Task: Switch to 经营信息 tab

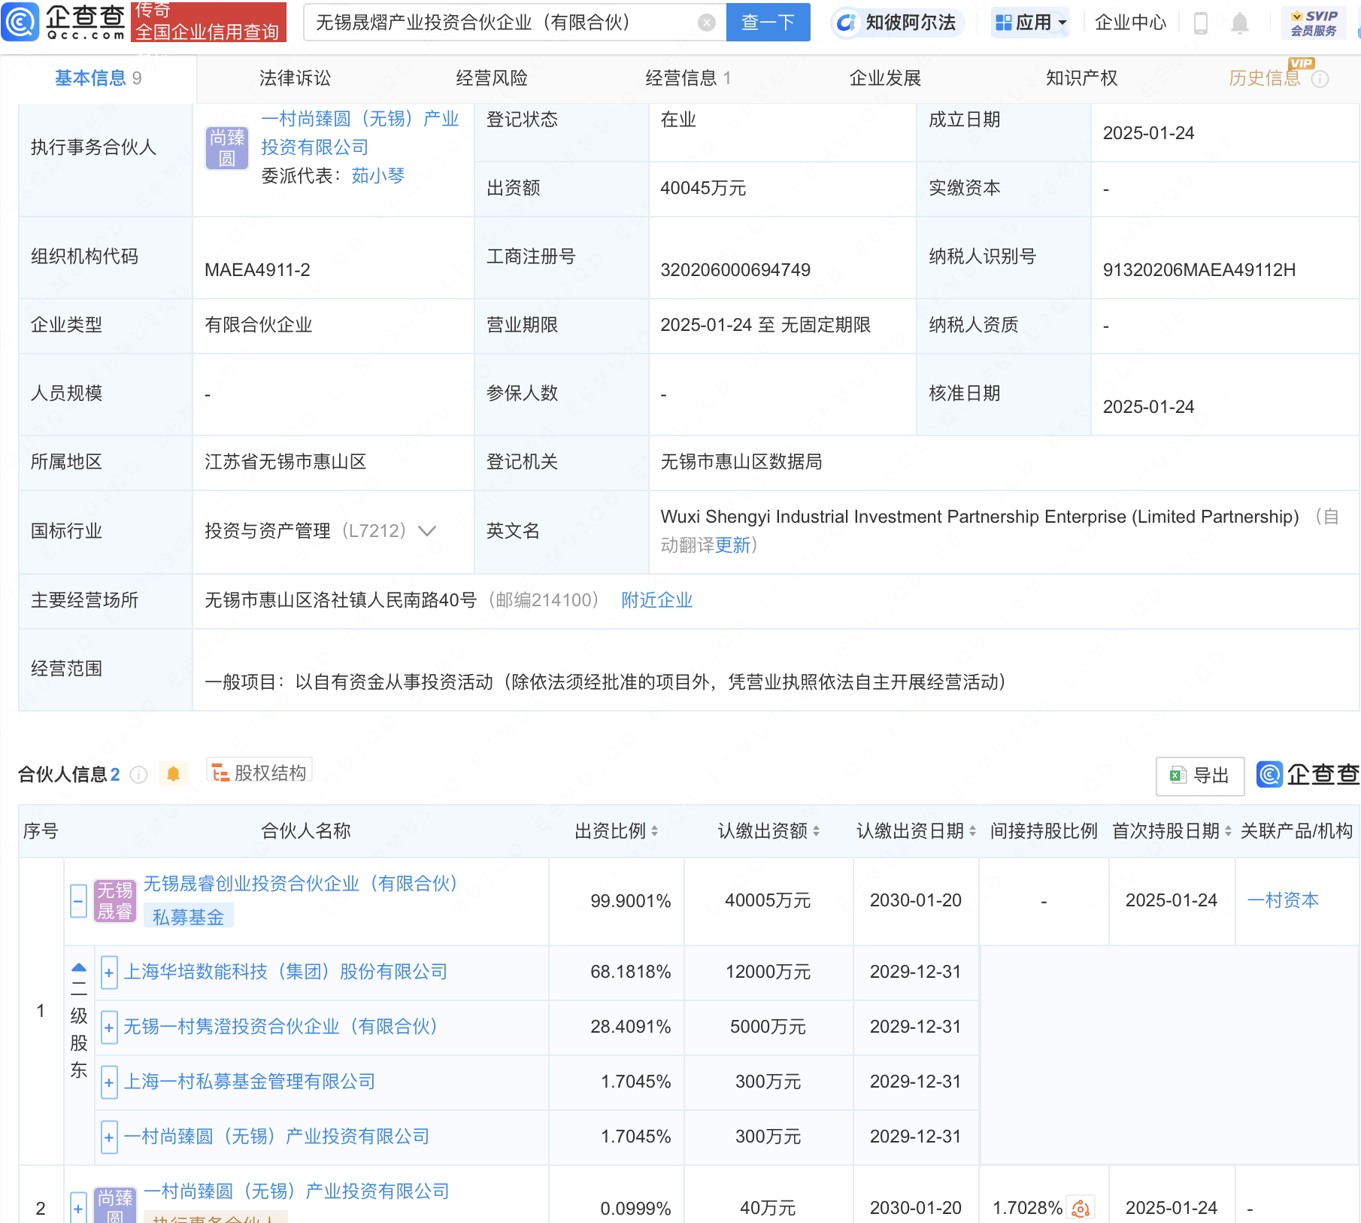Action: click(688, 78)
